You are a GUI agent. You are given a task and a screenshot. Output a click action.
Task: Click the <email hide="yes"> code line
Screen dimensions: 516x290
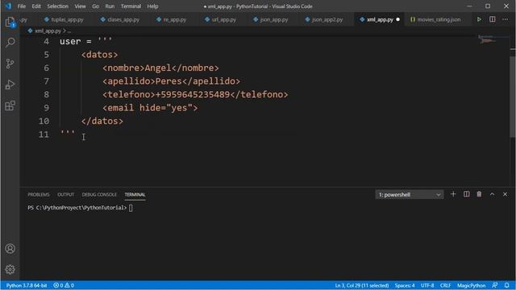point(150,108)
